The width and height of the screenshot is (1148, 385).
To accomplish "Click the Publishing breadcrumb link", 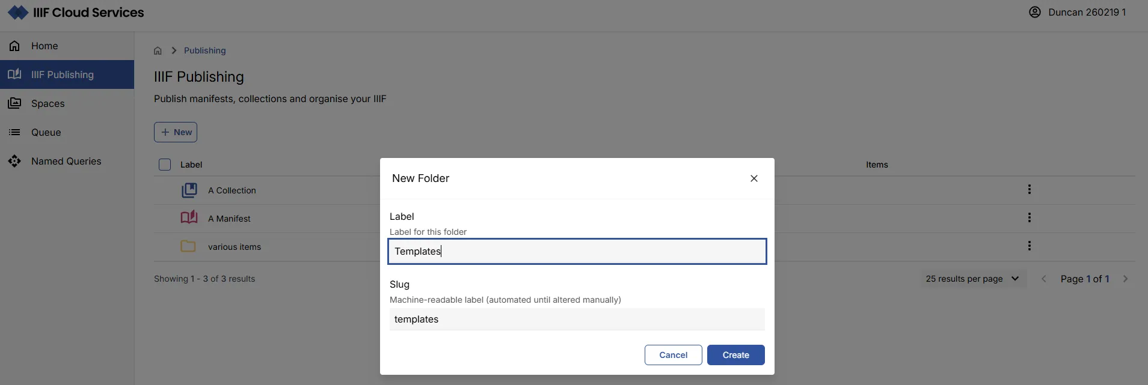I will [204, 50].
